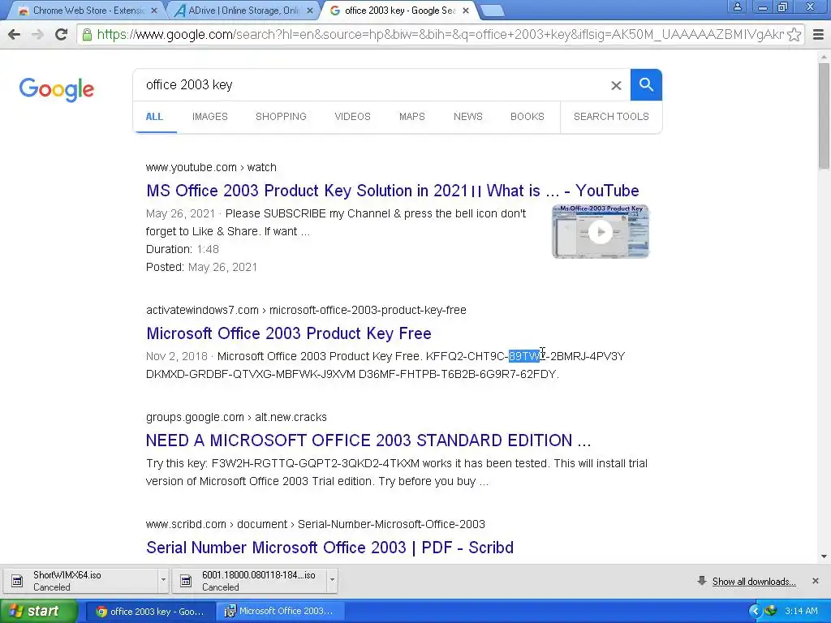Open a new tab with the blank tab button

[x=493, y=11]
